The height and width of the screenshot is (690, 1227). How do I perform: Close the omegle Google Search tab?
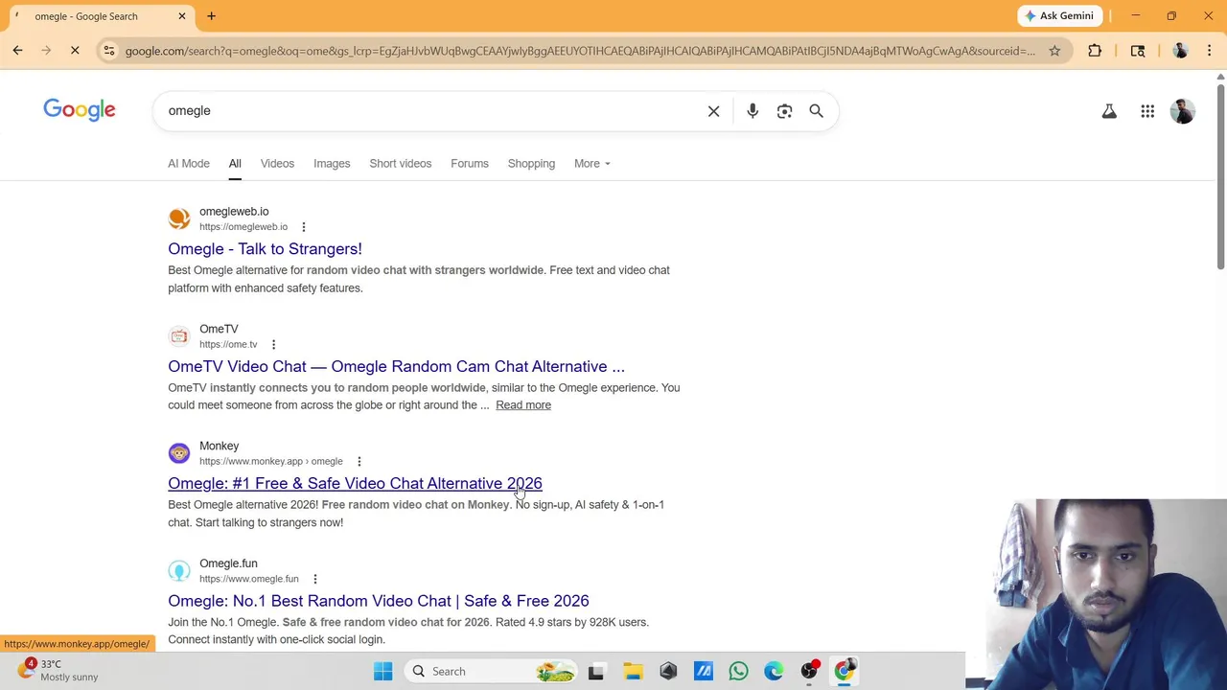pos(181,16)
